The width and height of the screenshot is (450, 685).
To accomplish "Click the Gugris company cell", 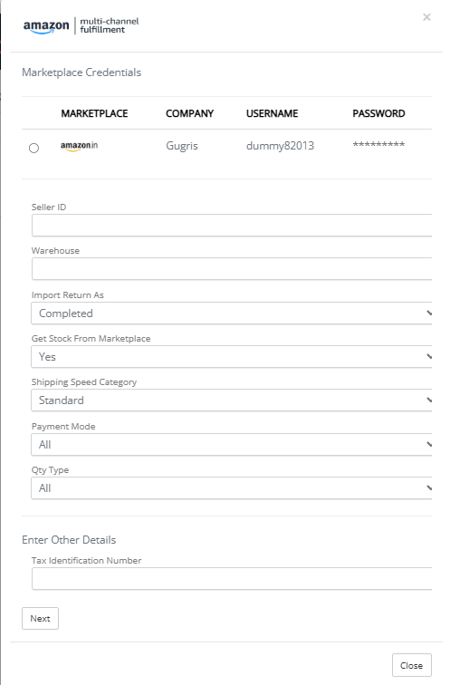I will [x=182, y=146].
